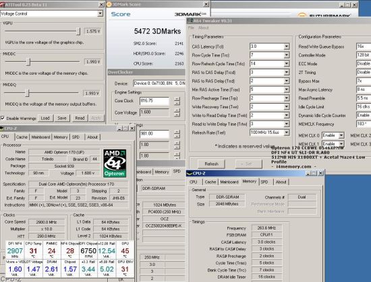This screenshot has width=371, height=282.
Task: Click the AMD 64 Opteron logo in CPU-Z
Action: point(115,164)
